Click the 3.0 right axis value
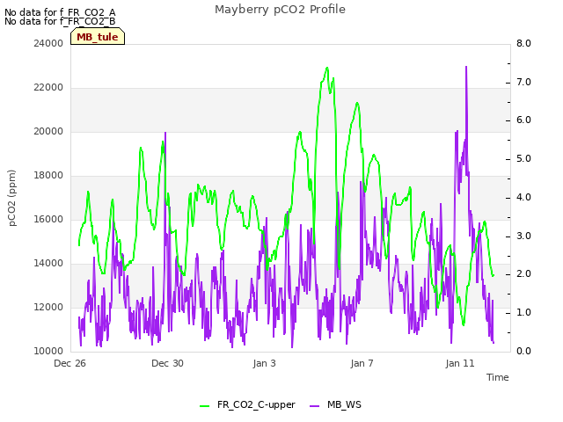 [523, 236]
